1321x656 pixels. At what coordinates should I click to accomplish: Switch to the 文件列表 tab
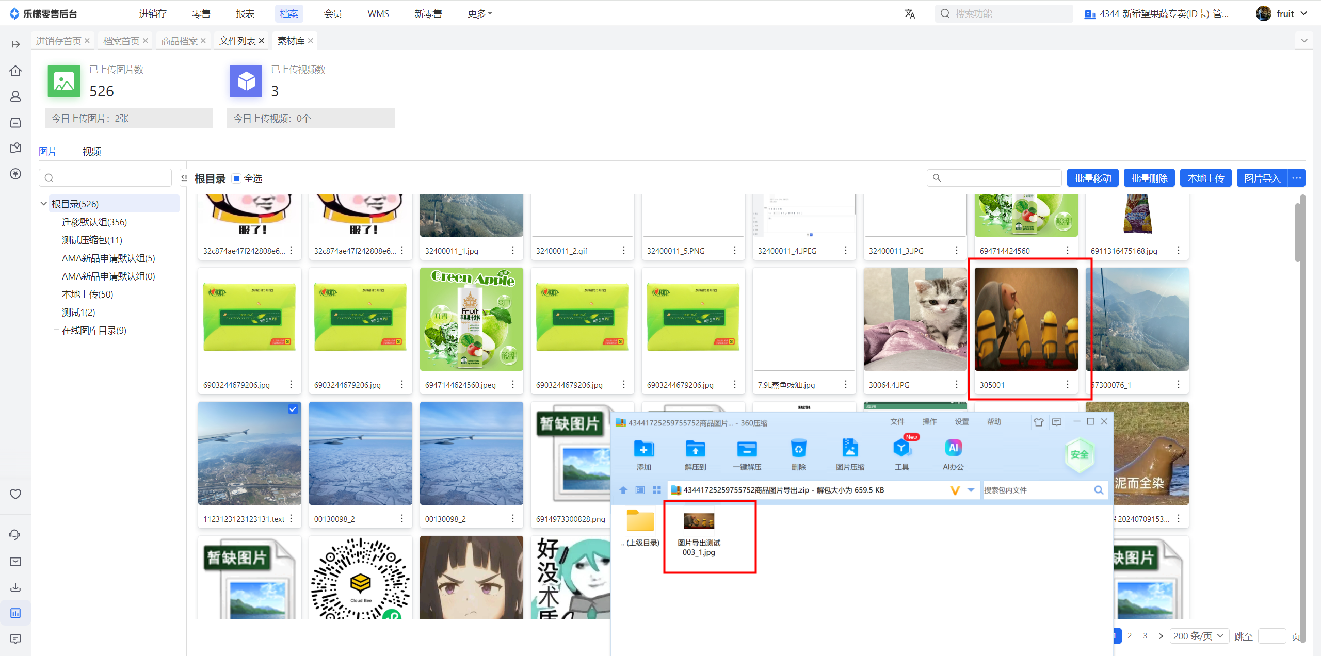(x=237, y=41)
